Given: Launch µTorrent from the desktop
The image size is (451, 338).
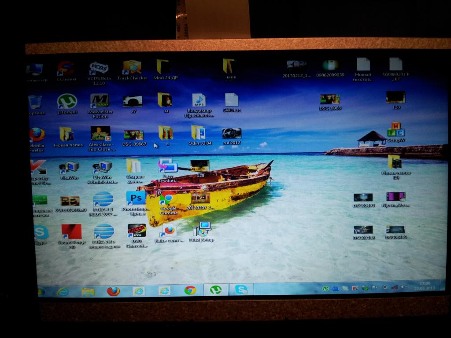Looking at the screenshot, I should [67, 102].
